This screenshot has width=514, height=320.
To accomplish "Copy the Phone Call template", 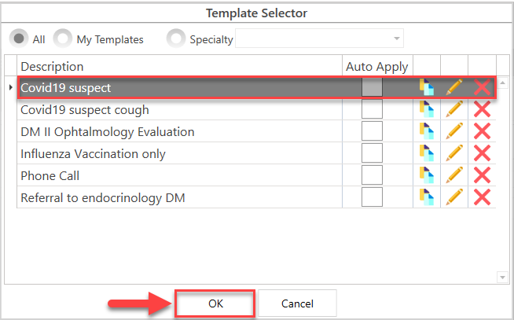I will [x=426, y=175].
